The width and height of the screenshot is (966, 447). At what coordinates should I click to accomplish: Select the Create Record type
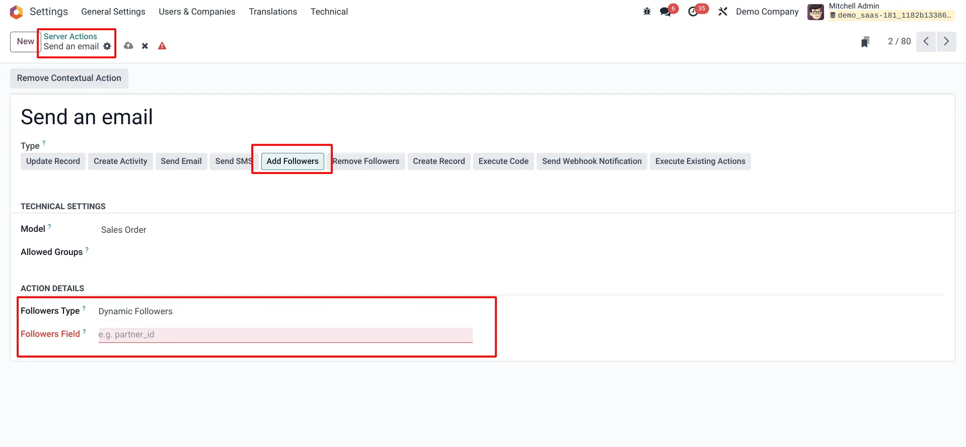pos(439,161)
